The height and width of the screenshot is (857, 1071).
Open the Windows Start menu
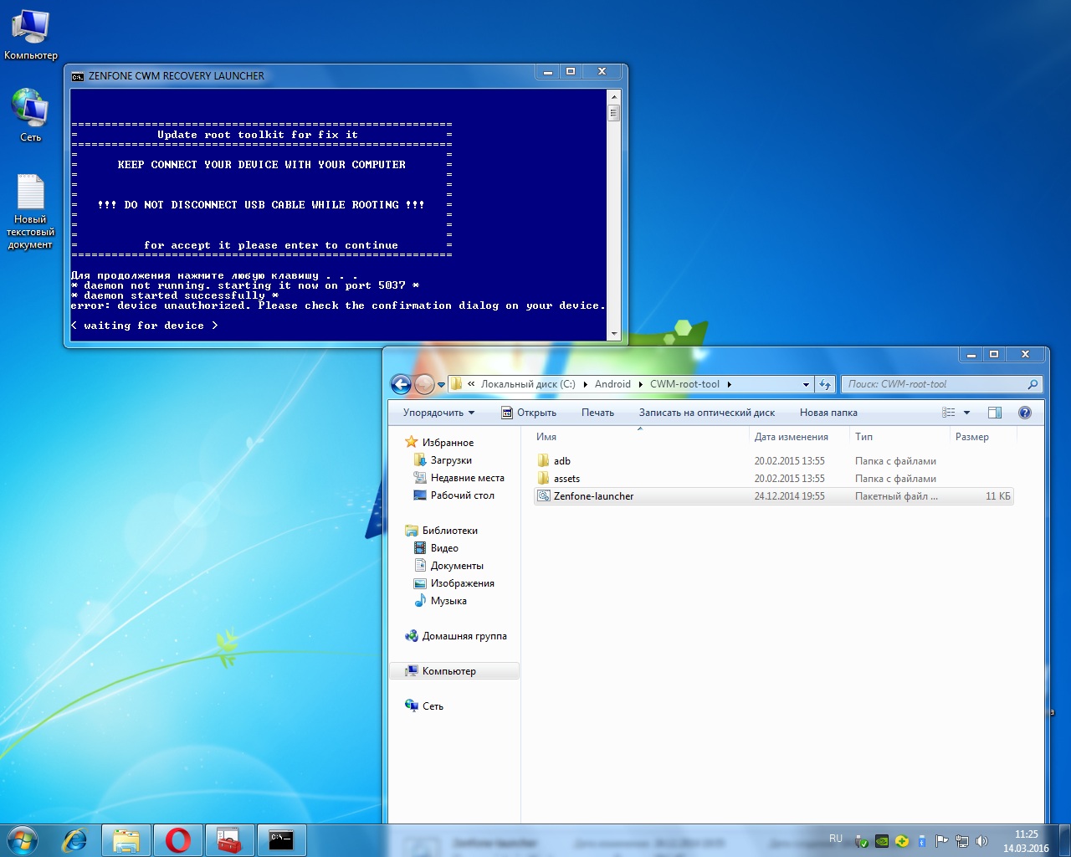(23, 839)
